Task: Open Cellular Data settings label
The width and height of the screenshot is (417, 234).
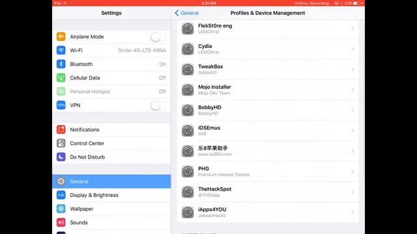Action: tap(85, 78)
